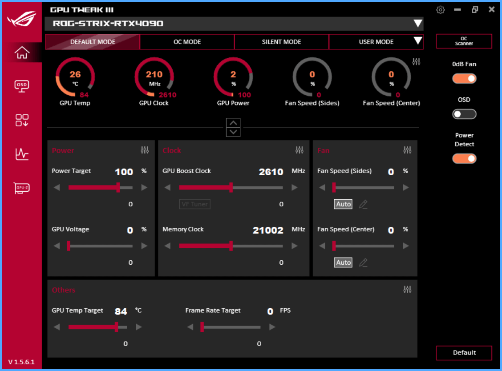Open the OSD settings page in the sidebar
502x371 pixels.
point(22,86)
